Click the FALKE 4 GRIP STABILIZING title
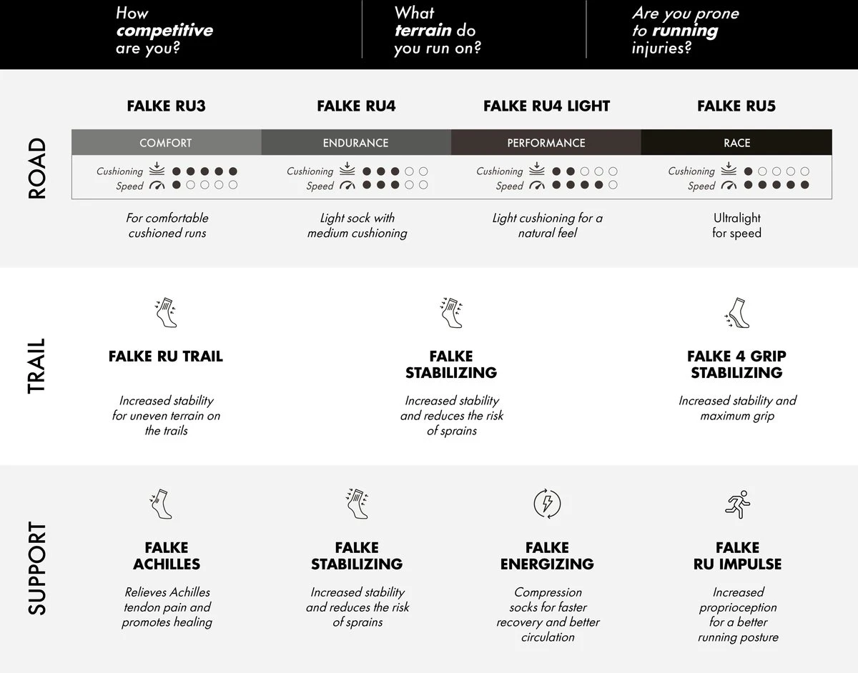 tap(736, 364)
